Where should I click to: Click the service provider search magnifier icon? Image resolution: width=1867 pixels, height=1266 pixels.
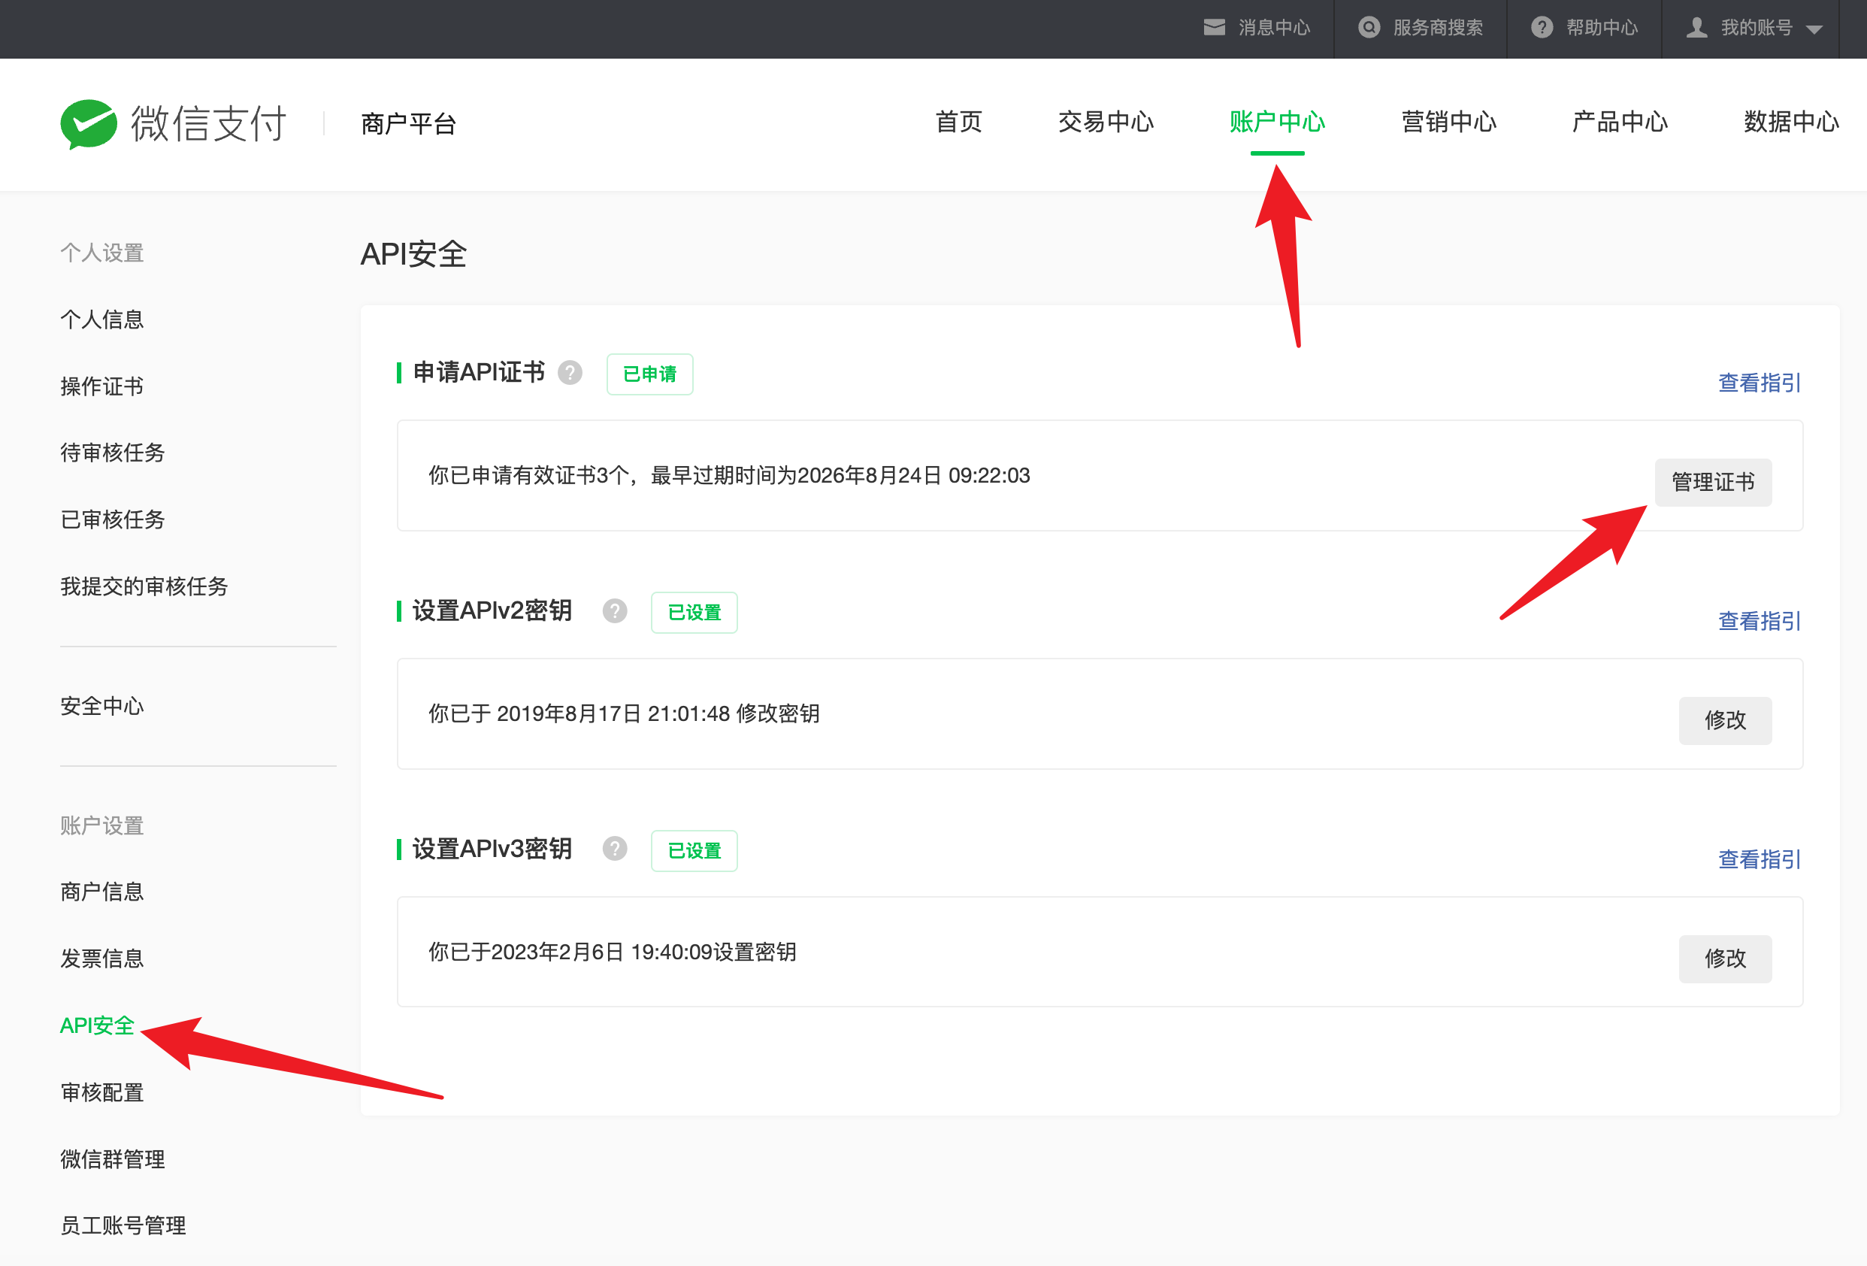(1369, 27)
